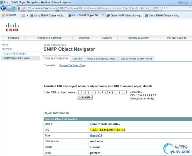The image size is (192, 156).
Task: Expand the address bar dropdown arrow
Action: pyautogui.click(x=190, y=8)
